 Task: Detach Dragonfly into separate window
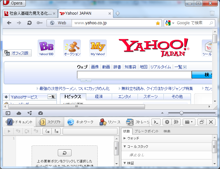(x=202, y=122)
